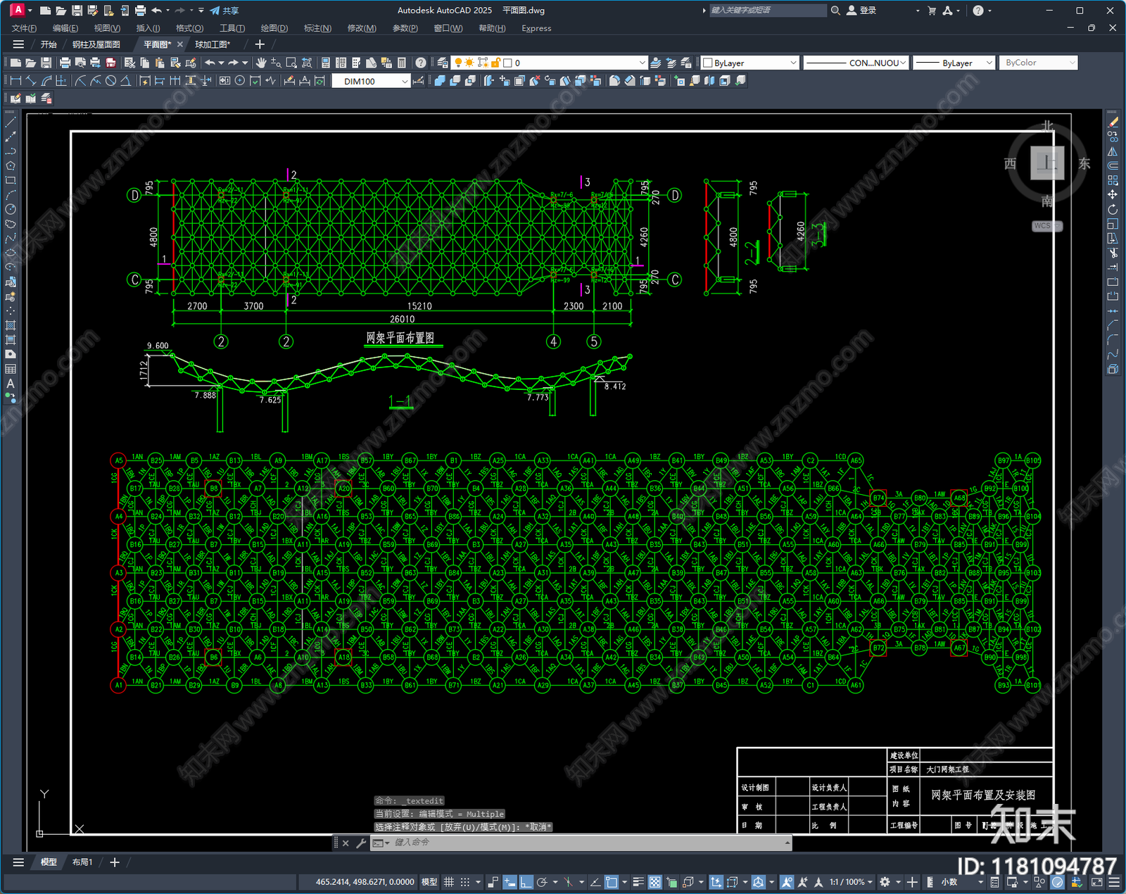Click the Help question mark toolbar icon
The image size is (1126, 894).
(421, 63)
